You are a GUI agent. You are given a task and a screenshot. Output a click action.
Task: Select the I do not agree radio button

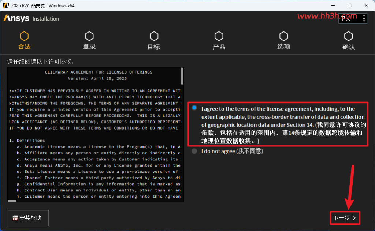coord(194,151)
